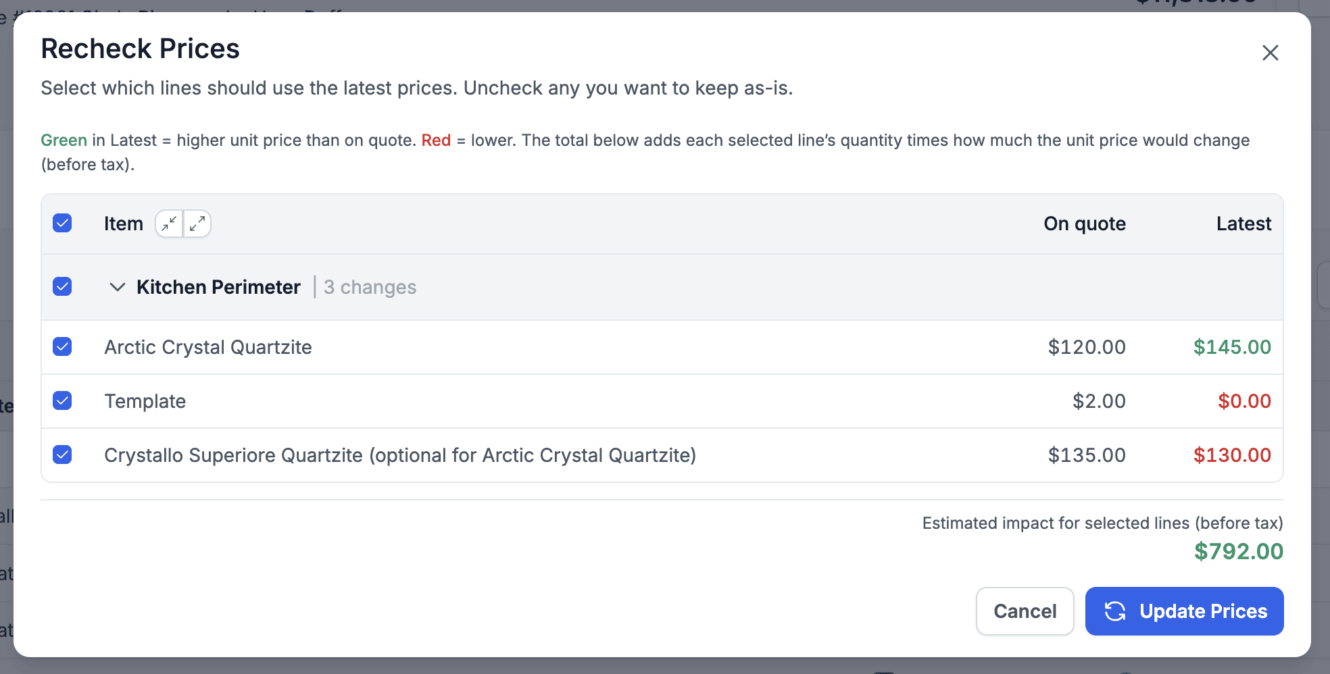Uncheck Arctic Crystal Quartzite line
The width and height of the screenshot is (1330, 674).
pyautogui.click(x=62, y=347)
